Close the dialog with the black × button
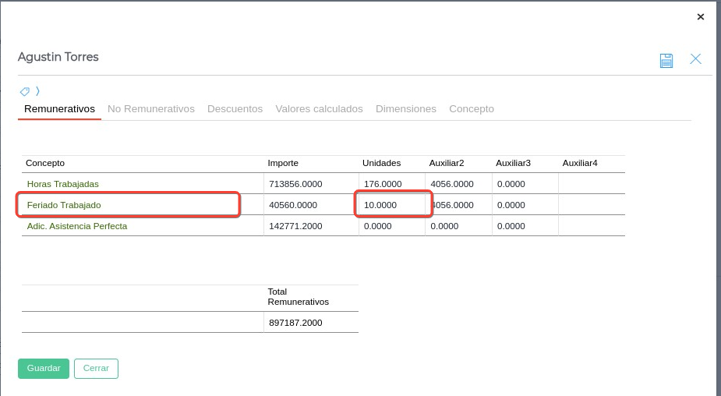 [x=700, y=16]
